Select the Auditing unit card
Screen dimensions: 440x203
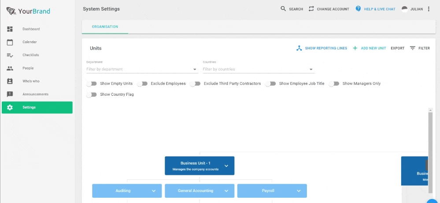(127, 191)
